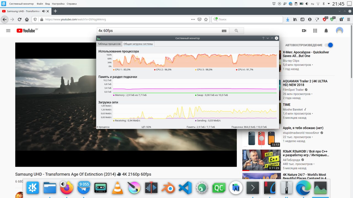Launch Blender from the dock
The image size is (353, 198).
[x=168, y=188]
